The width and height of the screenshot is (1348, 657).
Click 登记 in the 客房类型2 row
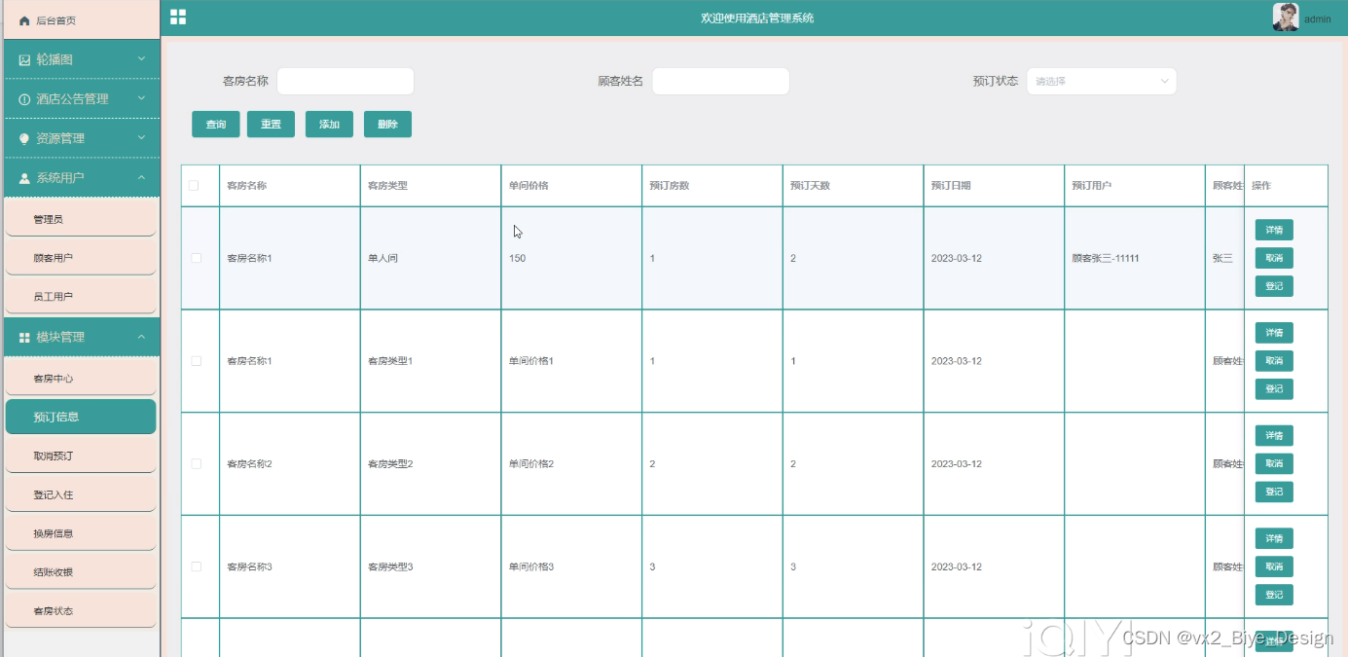pyautogui.click(x=1274, y=492)
